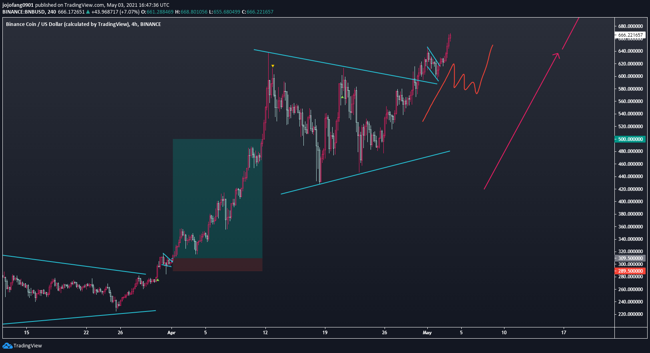This screenshot has width=650, height=353.
Task: Click the 400.000000 price axis label
Action: (x=630, y=202)
